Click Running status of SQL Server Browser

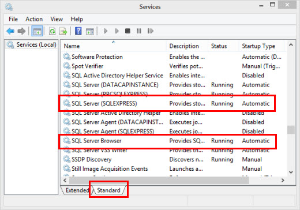click(x=222, y=141)
